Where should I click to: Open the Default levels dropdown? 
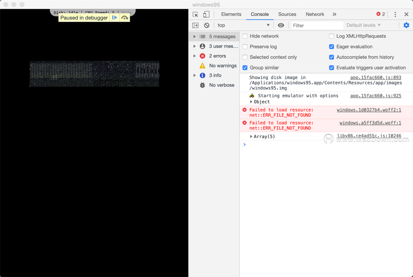click(364, 25)
